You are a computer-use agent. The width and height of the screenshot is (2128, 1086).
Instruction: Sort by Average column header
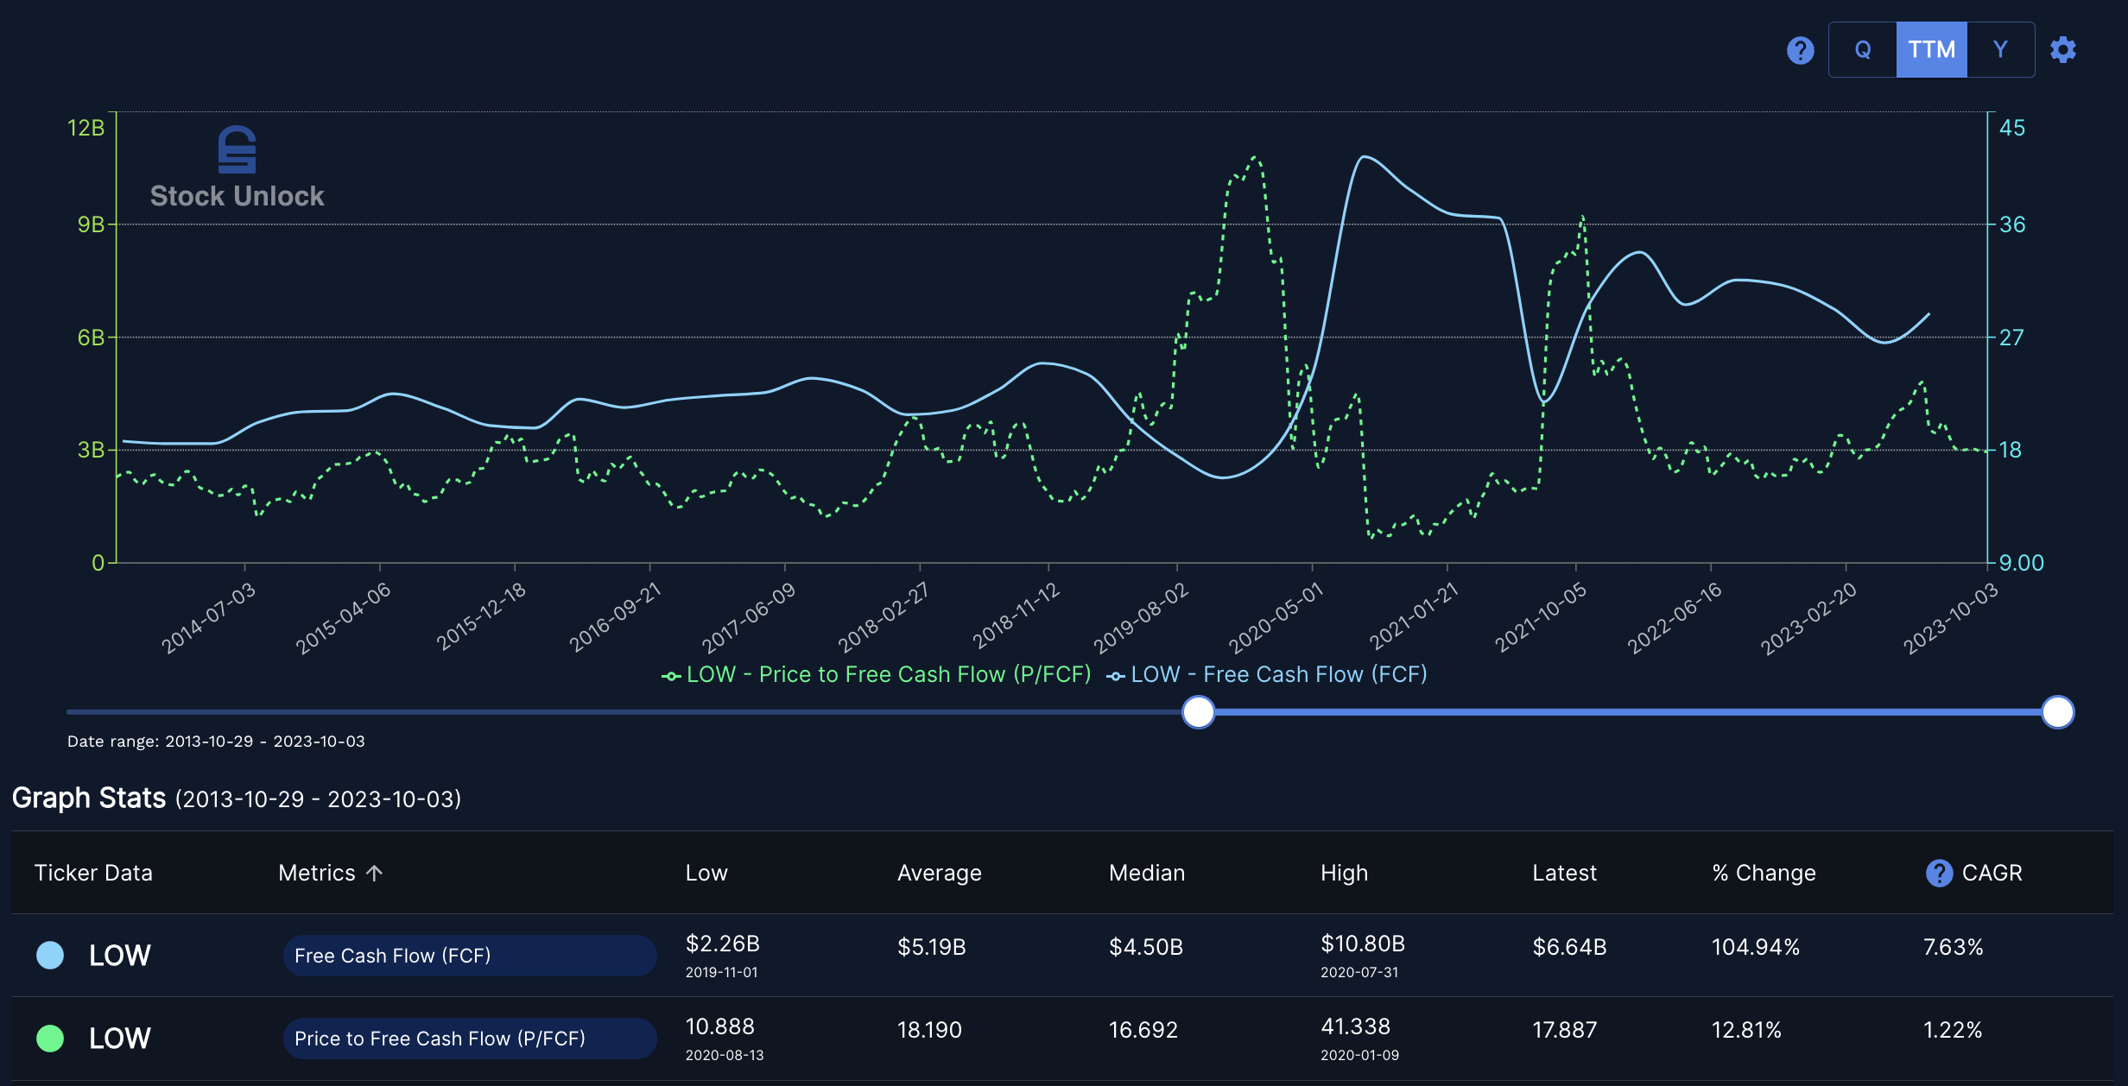(940, 873)
